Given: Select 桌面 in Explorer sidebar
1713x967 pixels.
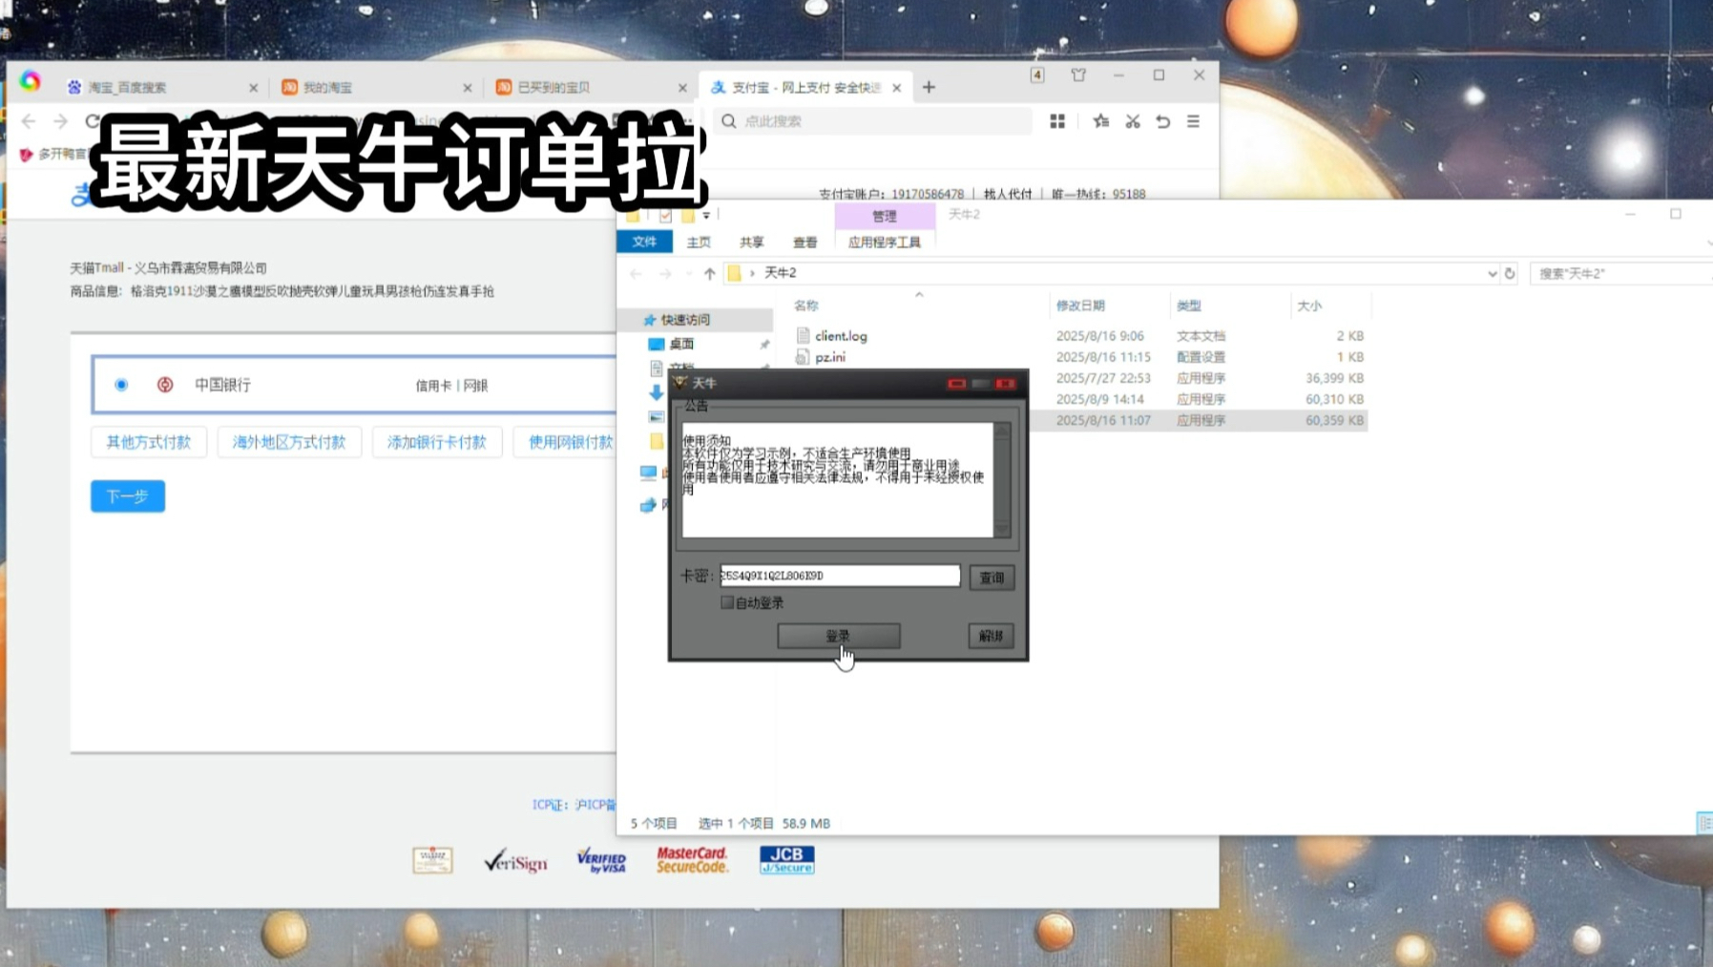Looking at the screenshot, I should (681, 344).
